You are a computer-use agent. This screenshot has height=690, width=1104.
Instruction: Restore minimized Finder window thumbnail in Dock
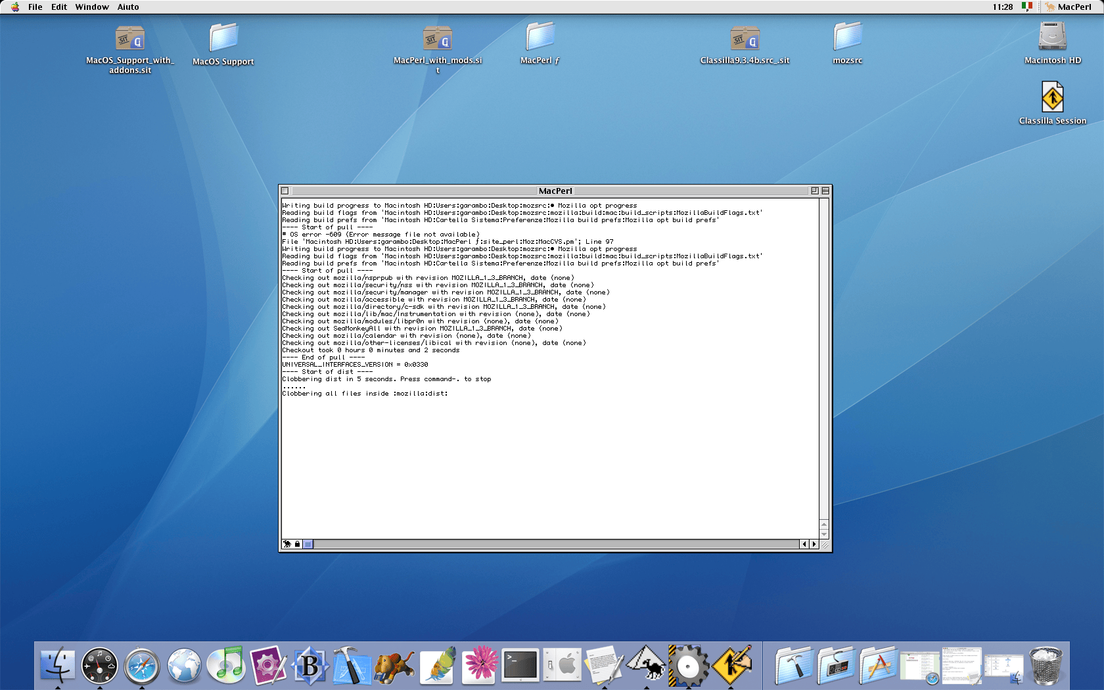tap(1004, 668)
